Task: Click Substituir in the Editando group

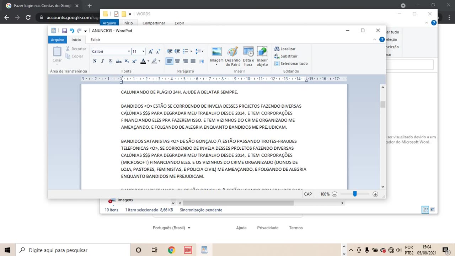Action: 286,56
